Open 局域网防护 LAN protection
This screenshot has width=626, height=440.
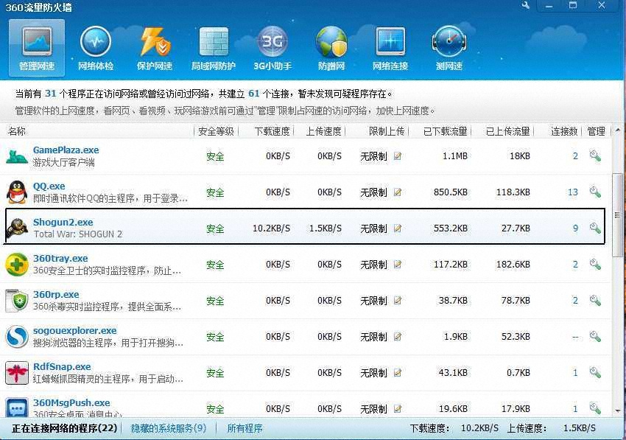pyautogui.click(x=213, y=48)
